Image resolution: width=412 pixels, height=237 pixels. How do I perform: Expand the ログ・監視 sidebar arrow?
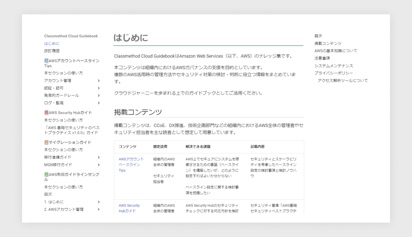99,103
